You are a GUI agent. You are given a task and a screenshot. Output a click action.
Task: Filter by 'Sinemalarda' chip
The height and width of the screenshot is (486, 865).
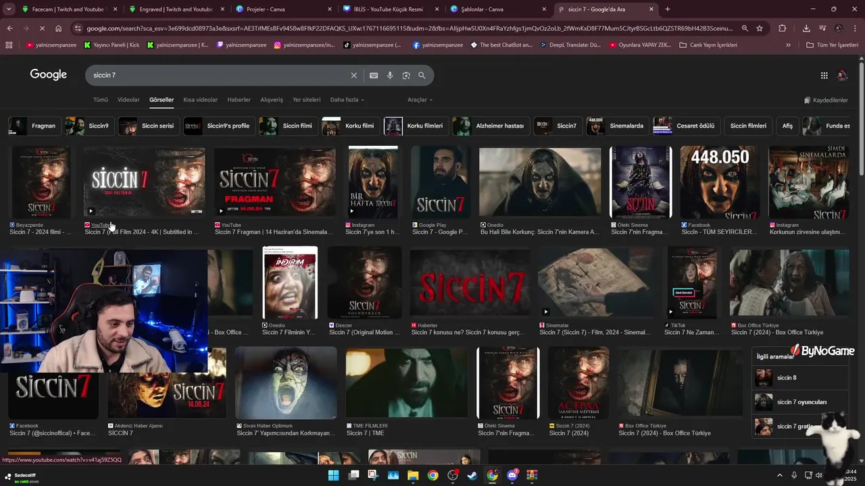click(x=617, y=126)
